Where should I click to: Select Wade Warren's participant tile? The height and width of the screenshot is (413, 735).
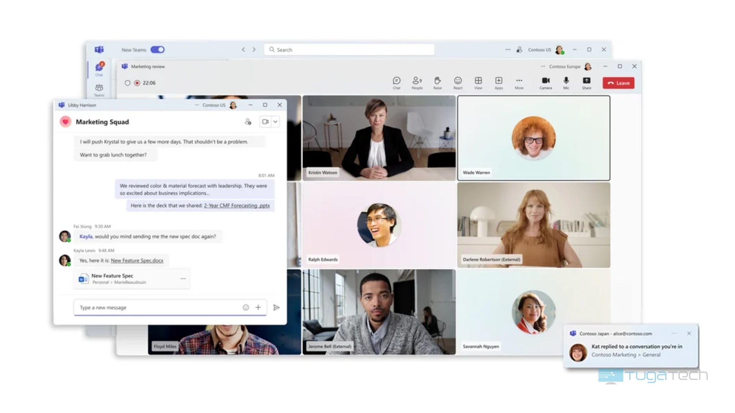coord(534,138)
